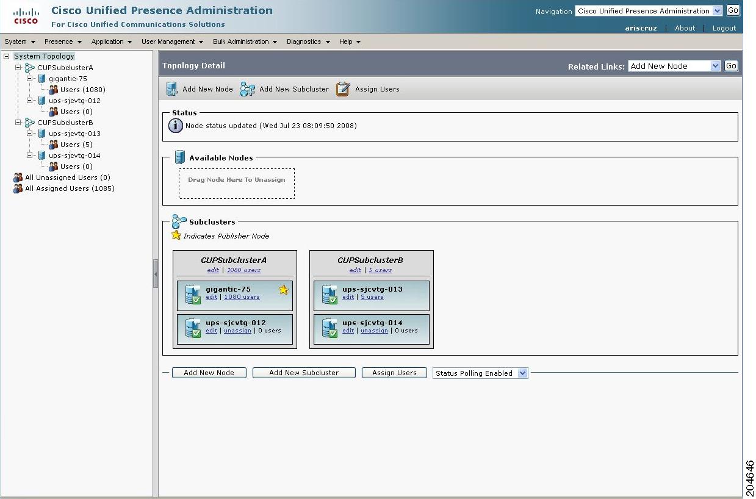Click the left pane collapse handle
Screen dimensions: 756x499
coord(156,274)
